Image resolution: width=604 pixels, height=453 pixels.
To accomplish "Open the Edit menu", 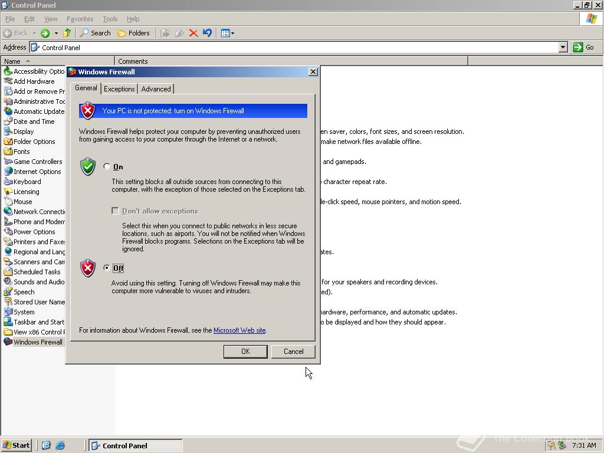I will (29, 19).
